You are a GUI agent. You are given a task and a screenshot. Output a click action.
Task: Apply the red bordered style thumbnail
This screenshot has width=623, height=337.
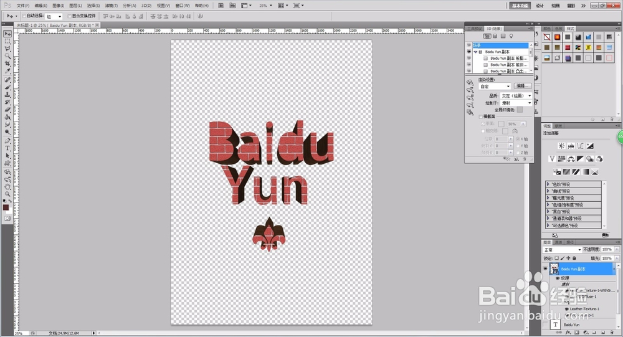pyautogui.click(x=609, y=58)
